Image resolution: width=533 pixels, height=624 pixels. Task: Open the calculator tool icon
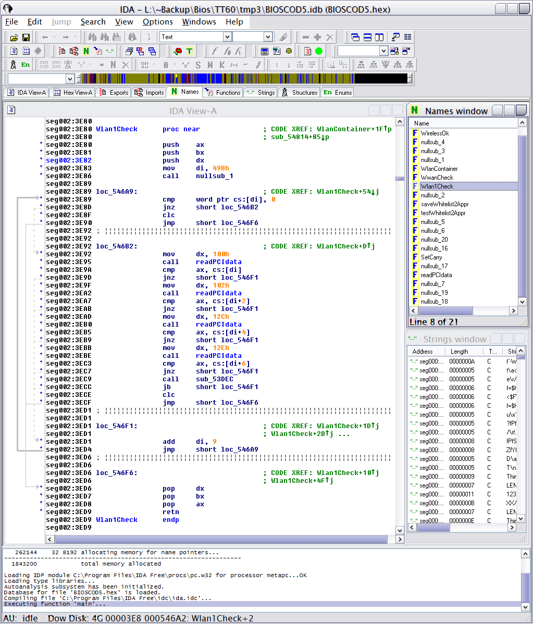[264, 51]
